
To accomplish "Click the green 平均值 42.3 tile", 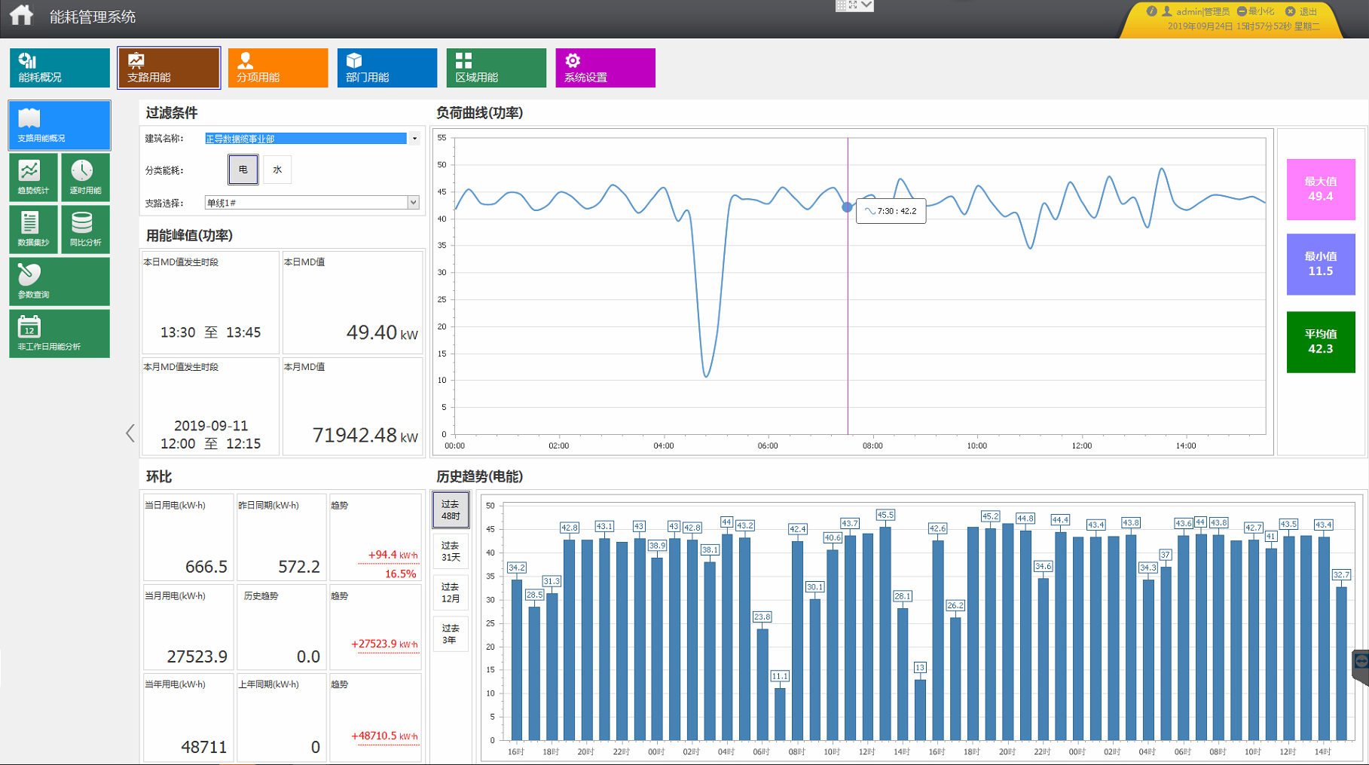I will tap(1321, 341).
